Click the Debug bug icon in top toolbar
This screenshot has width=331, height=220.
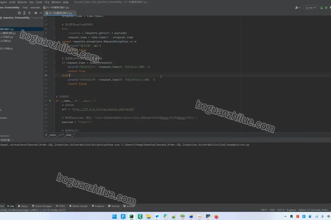(x=326, y=8)
